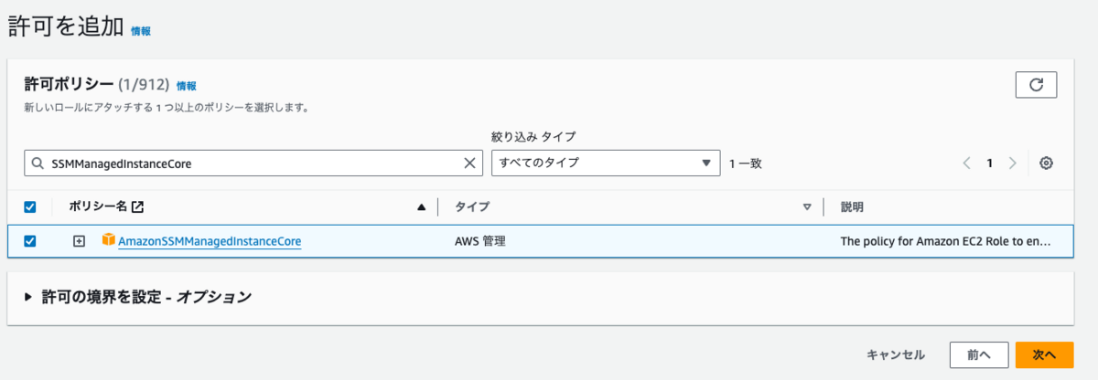1098x380 pixels.
Task: Sort by policy name ascending arrow
Action: pyautogui.click(x=421, y=207)
